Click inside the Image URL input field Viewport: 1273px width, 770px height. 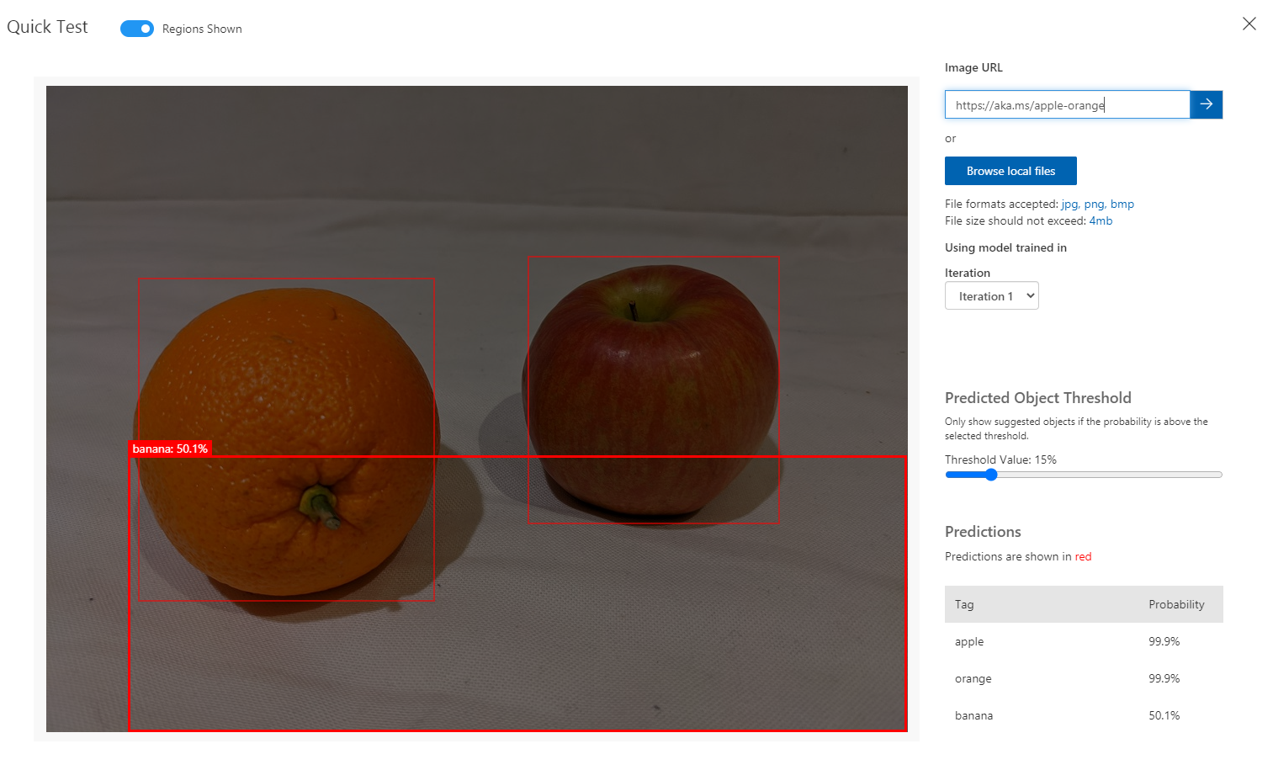click(1067, 104)
